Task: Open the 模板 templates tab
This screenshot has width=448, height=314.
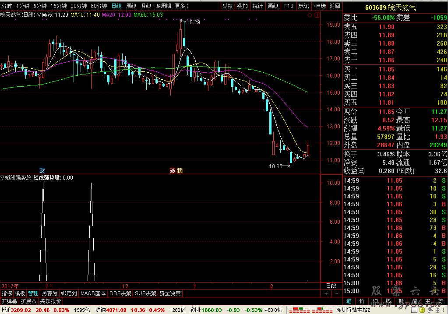Action: pos(20,293)
